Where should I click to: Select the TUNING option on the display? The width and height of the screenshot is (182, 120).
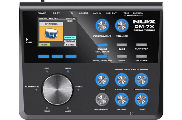click(x=70, y=41)
